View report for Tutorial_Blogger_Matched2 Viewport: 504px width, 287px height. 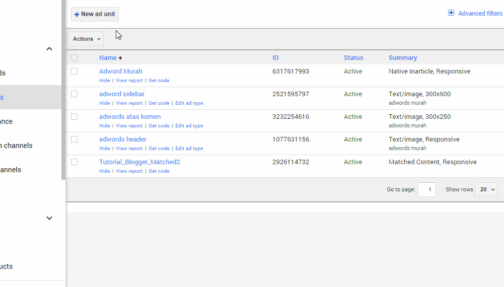(129, 171)
